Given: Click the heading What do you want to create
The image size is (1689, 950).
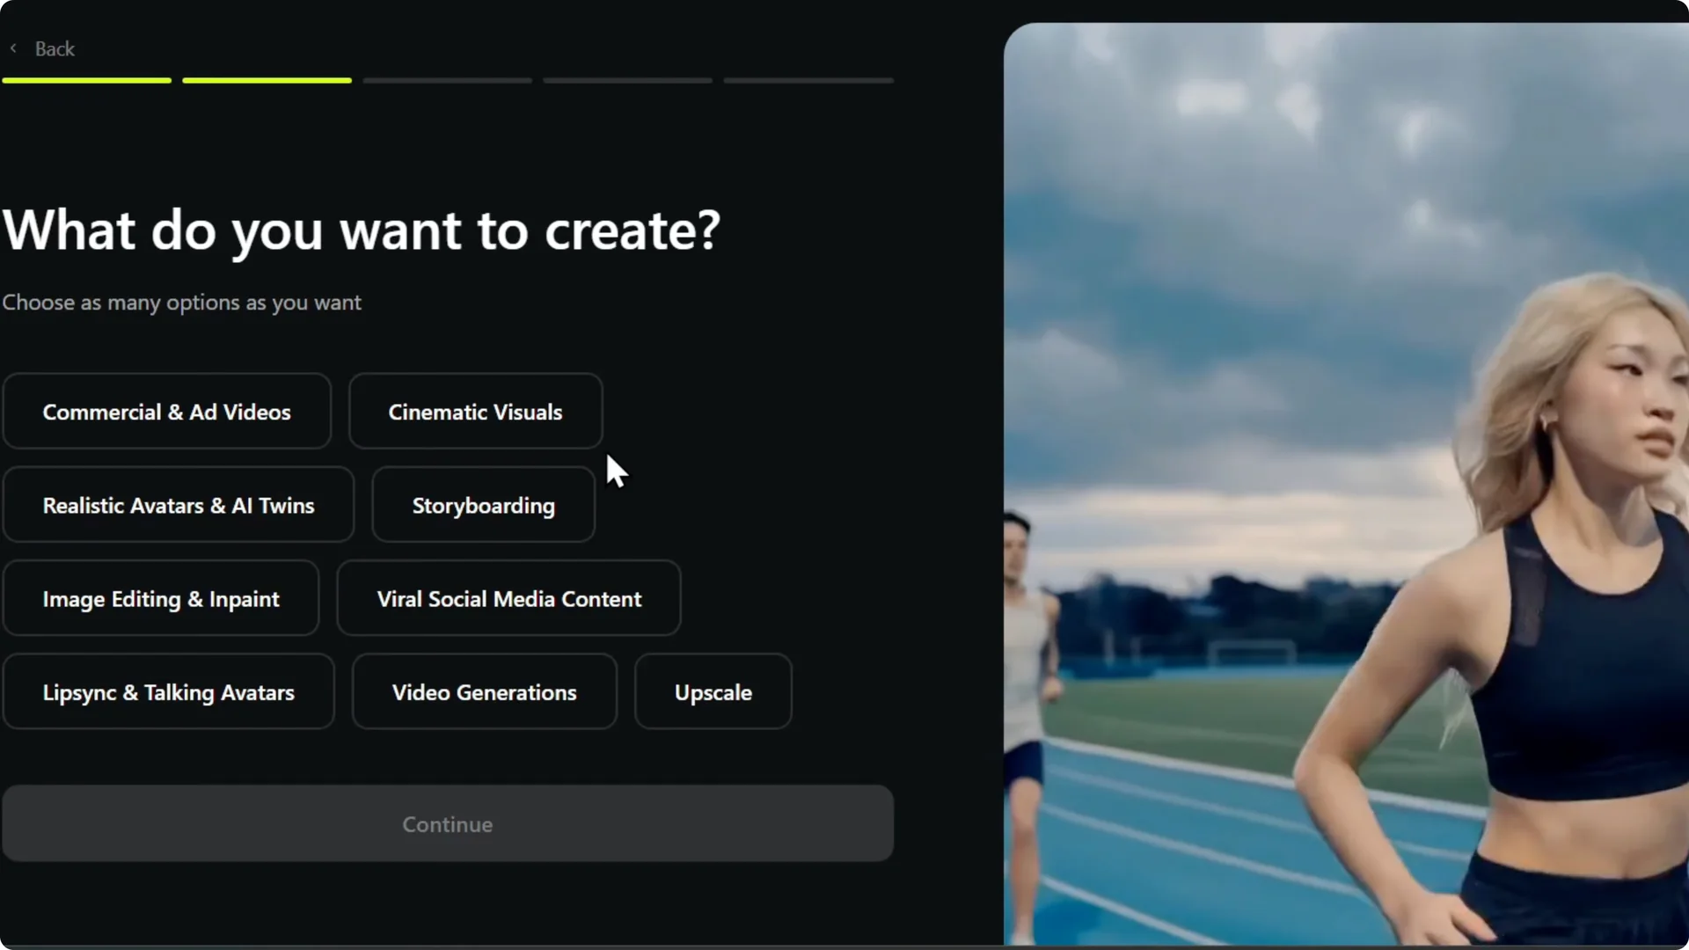Looking at the screenshot, I should 361,230.
